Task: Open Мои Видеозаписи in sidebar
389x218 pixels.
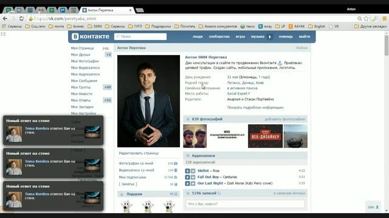Action: pos(85,68)
